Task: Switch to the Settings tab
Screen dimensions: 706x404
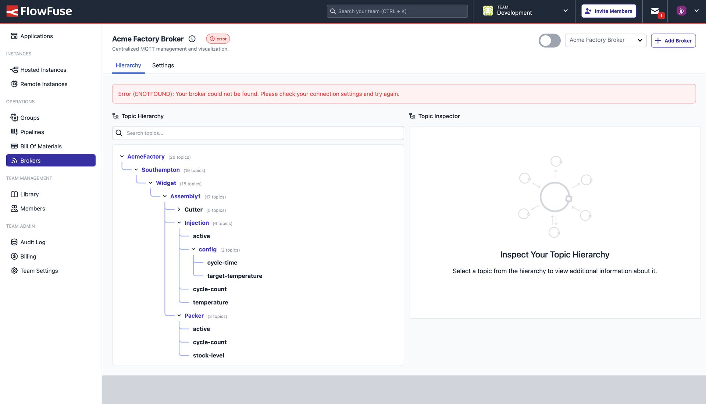Action: (x=163, y=65)
